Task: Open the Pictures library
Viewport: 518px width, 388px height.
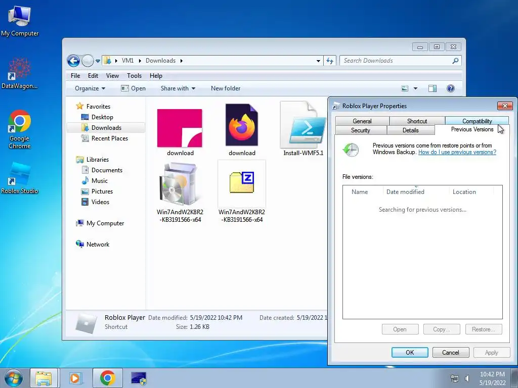Action: click(102, 191)
